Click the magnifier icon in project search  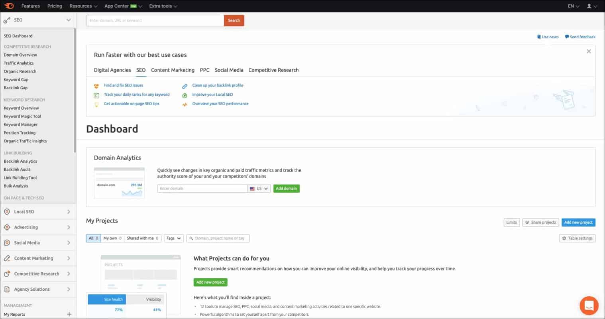click(191, 238)
